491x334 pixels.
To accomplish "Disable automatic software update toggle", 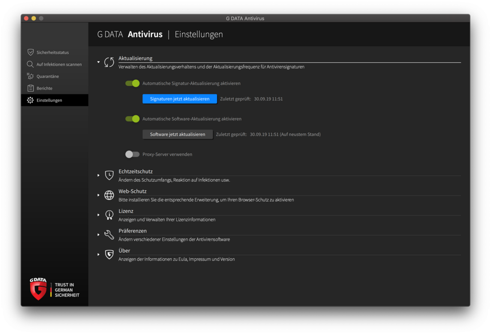I will coord(132,119).
